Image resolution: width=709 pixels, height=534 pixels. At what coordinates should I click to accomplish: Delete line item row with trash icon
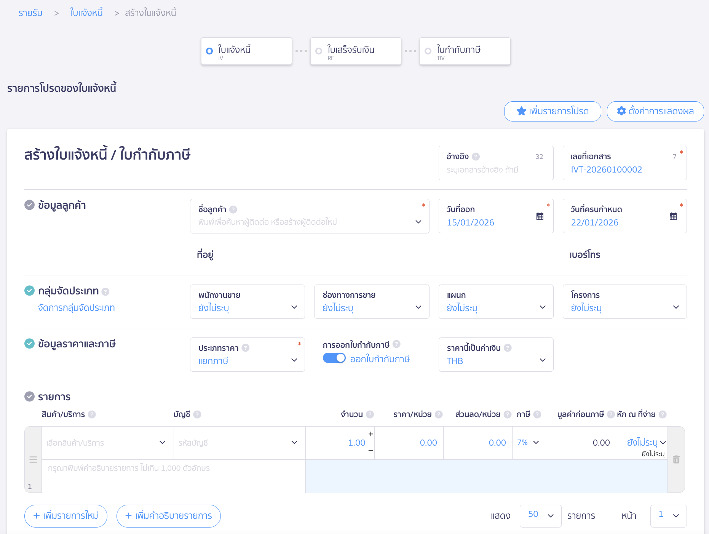pyautogui.click(x=676, y=459)
